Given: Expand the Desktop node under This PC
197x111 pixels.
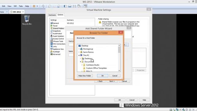Looking at the screenshot, I should (81, 59).
